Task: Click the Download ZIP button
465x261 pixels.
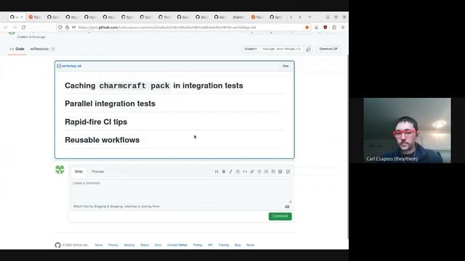Action: (x=328, y=49)
